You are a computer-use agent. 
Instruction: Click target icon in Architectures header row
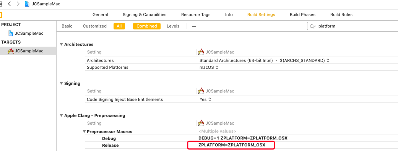pos(201,52)
